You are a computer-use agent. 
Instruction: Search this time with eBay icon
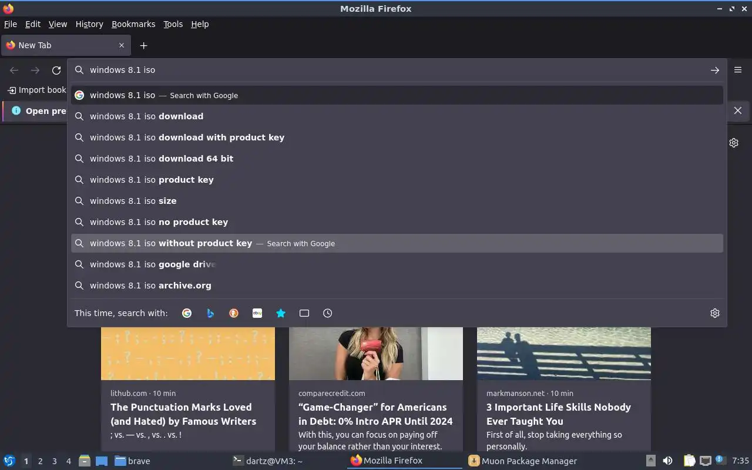point(257,313)
